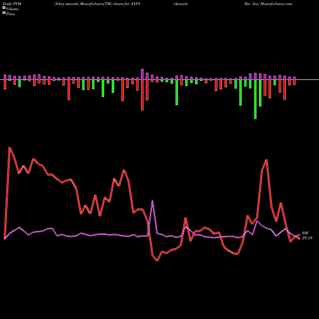The image size is (319, 319).
Task: Click the 'Bio Inc) MunafaSutra.com' text
Action: pos(268,4)
